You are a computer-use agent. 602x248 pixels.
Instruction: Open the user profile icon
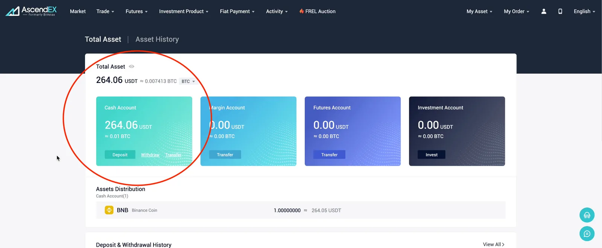[x=544, y=11]
